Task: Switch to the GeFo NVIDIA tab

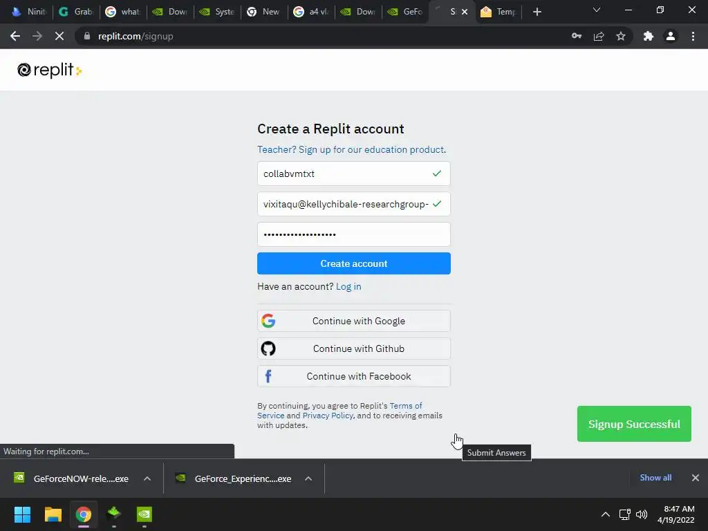Action: [405, 12]
